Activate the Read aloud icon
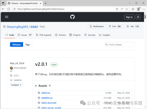147x109 pixels. (x=122, y=9)
